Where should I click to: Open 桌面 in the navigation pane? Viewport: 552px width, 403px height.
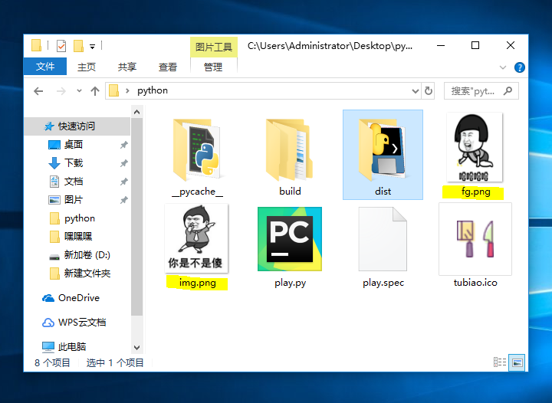(74, 145)
